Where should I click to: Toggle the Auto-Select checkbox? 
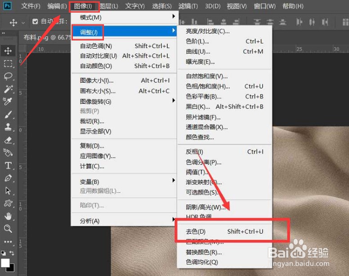pos(35,21)
